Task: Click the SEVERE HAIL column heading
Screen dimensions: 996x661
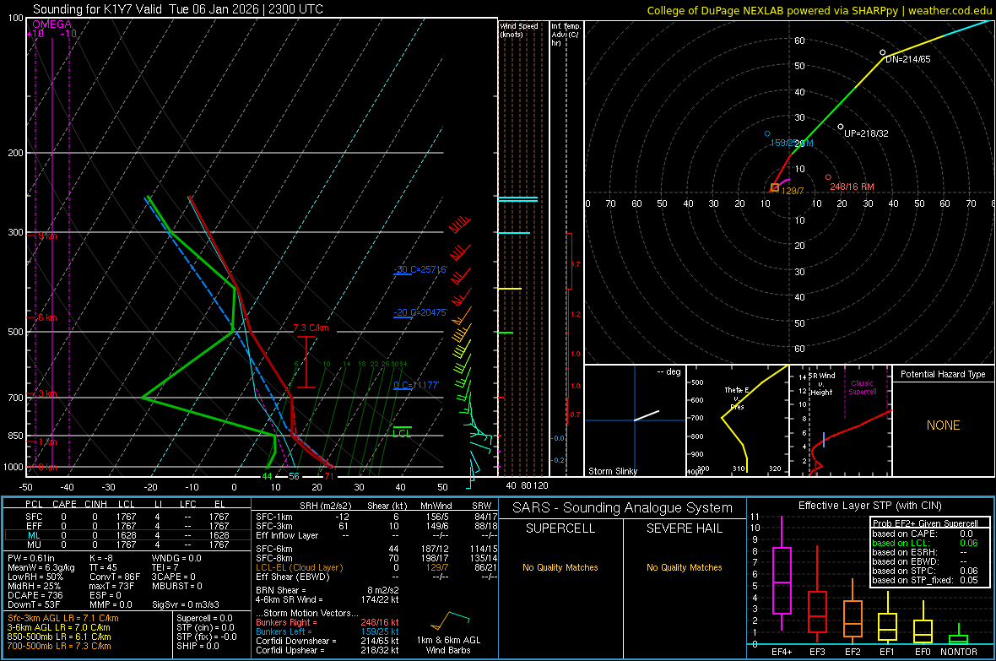Action: pyautogui.click(x=684, y=528)
